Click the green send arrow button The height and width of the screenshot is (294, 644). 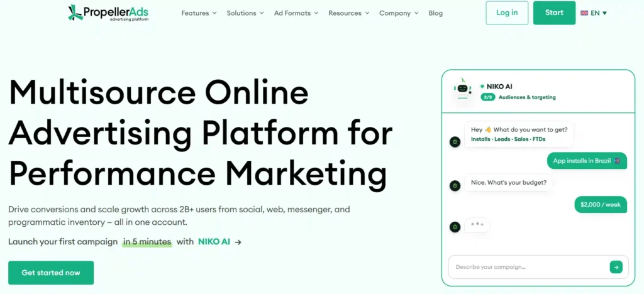coord(616,267)
